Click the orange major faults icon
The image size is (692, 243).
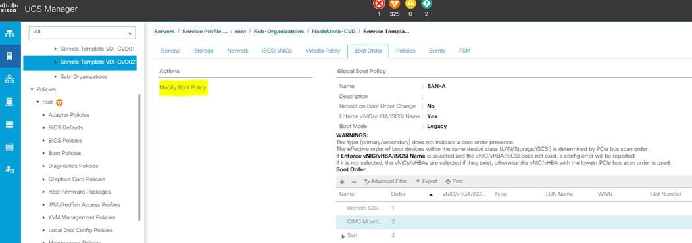click(x=395, y=4)
